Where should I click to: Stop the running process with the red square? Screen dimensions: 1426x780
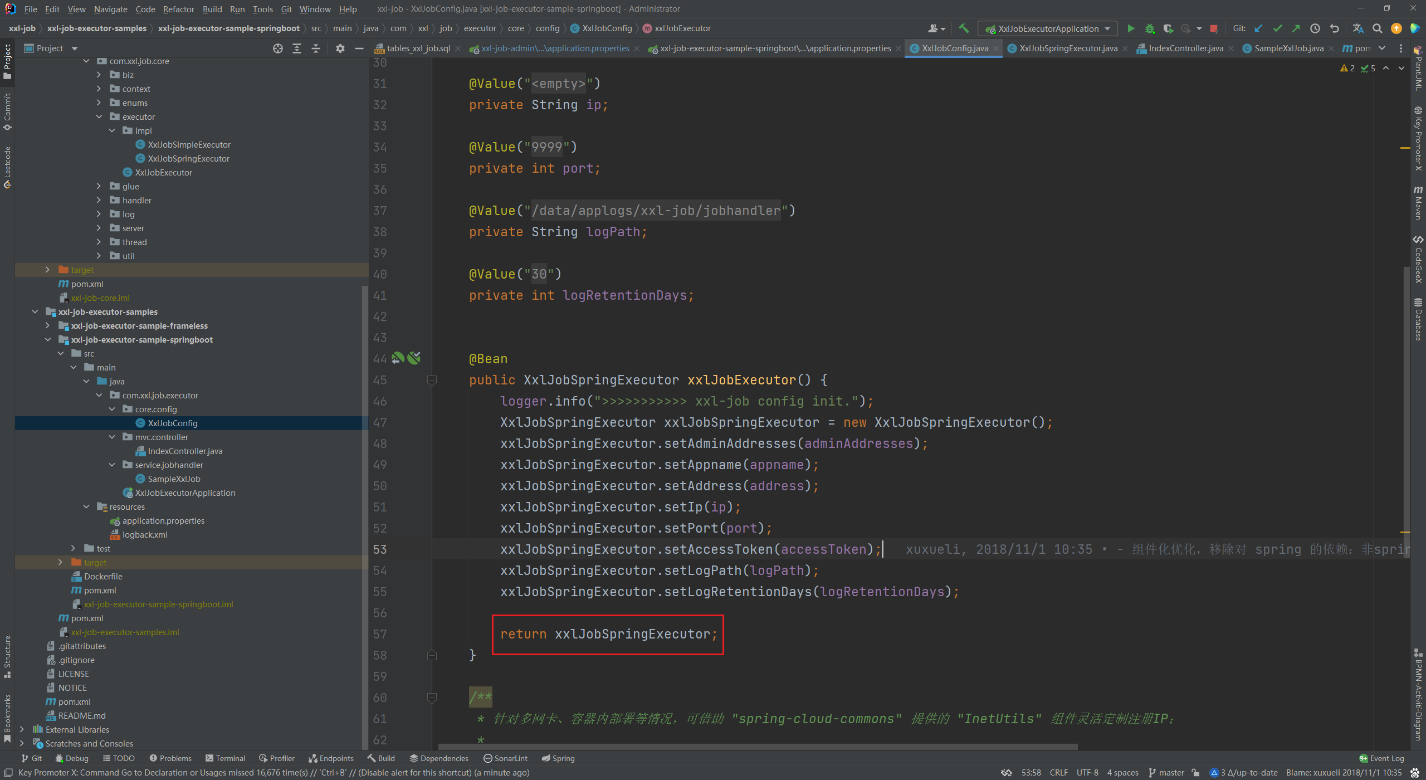pos(1214,28)
